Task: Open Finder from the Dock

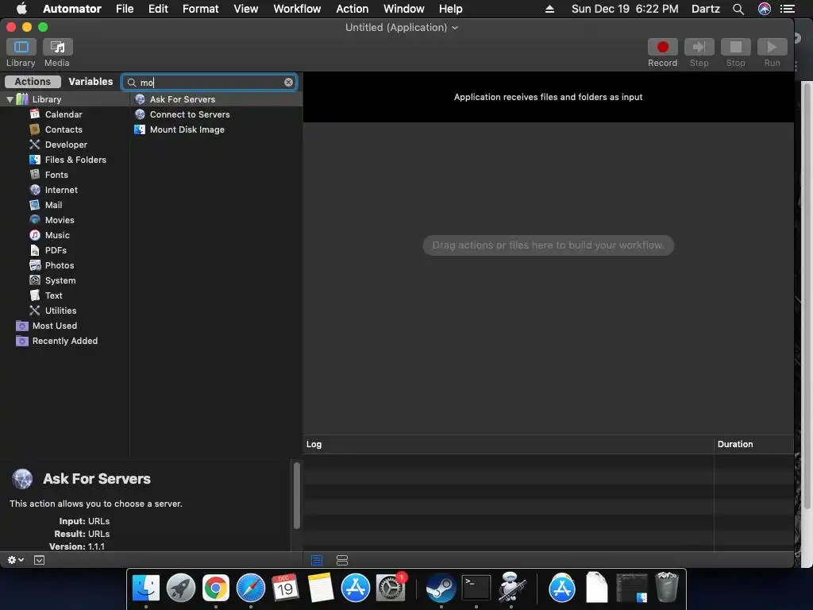Action: pyautogui.click(x=146, y=589)
